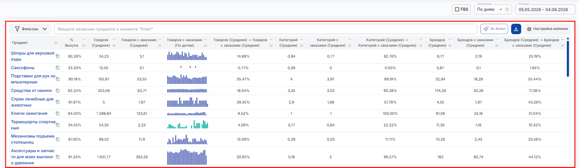Screen dimensions: 579x168
Task: Focus the item name search field
Action: [x=266, y=29]
